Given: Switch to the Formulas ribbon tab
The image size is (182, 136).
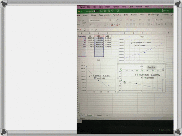Looking at the screenshot, I should click(116, 15).
